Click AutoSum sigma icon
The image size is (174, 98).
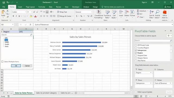138,11
